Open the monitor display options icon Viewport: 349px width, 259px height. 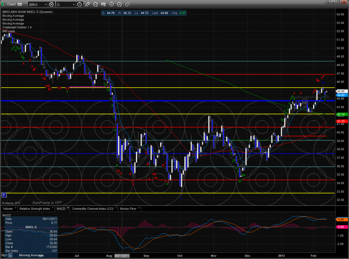pyautogui.click(x=103, y=4)
